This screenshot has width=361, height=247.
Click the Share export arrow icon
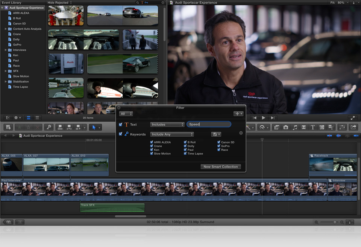tap(353, 127)
